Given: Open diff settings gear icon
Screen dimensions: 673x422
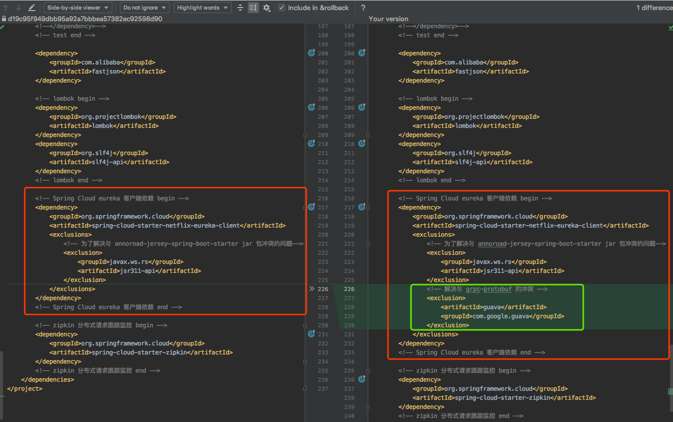Looking at the screenshot, I should coord(266,8).
